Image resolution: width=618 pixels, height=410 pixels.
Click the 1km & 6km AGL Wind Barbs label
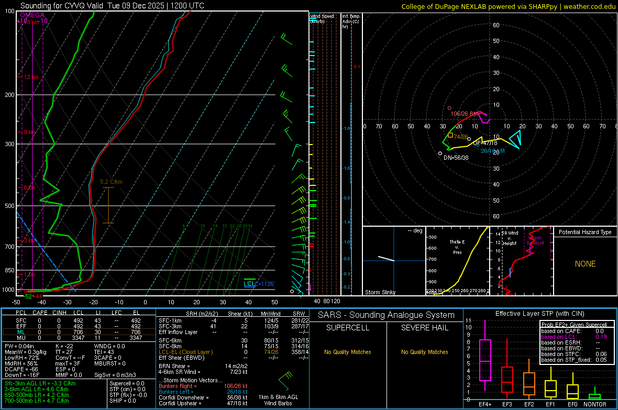(278, 400)
